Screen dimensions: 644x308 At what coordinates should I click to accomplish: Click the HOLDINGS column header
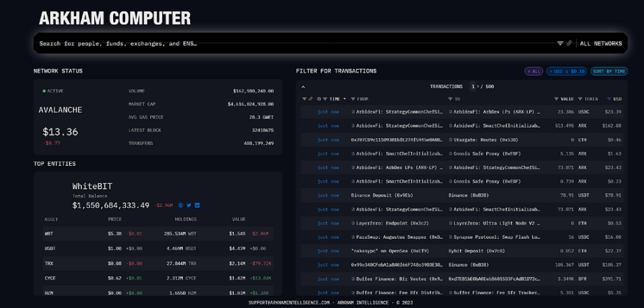184,220
